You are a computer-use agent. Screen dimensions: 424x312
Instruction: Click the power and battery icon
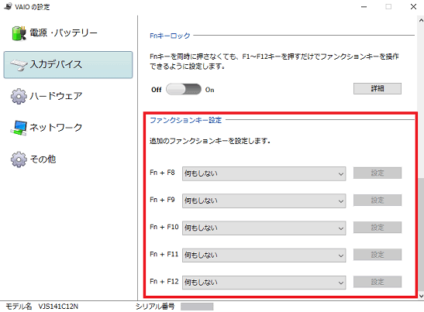(19, 33)
